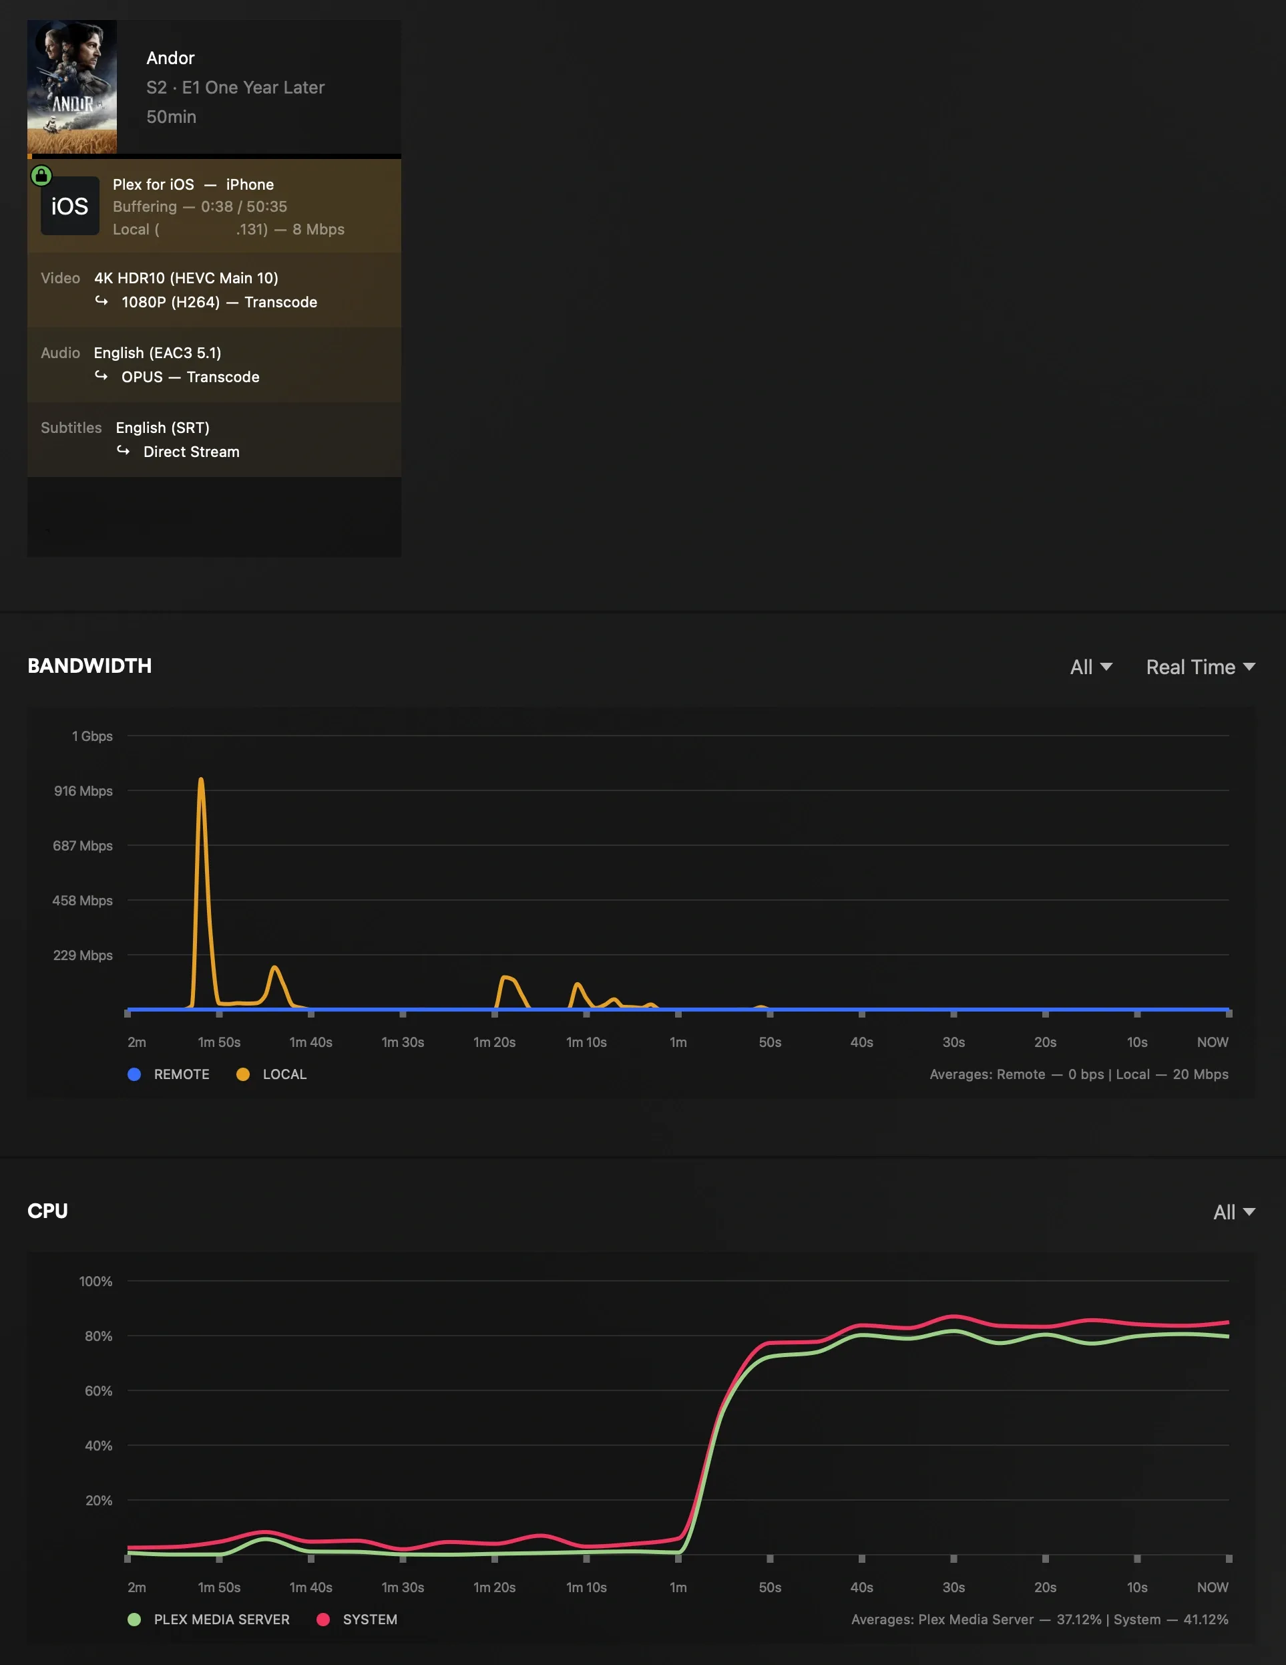
Task: Toggle the REMOTE bandwidth legend item
Action: click(168, 1074)
